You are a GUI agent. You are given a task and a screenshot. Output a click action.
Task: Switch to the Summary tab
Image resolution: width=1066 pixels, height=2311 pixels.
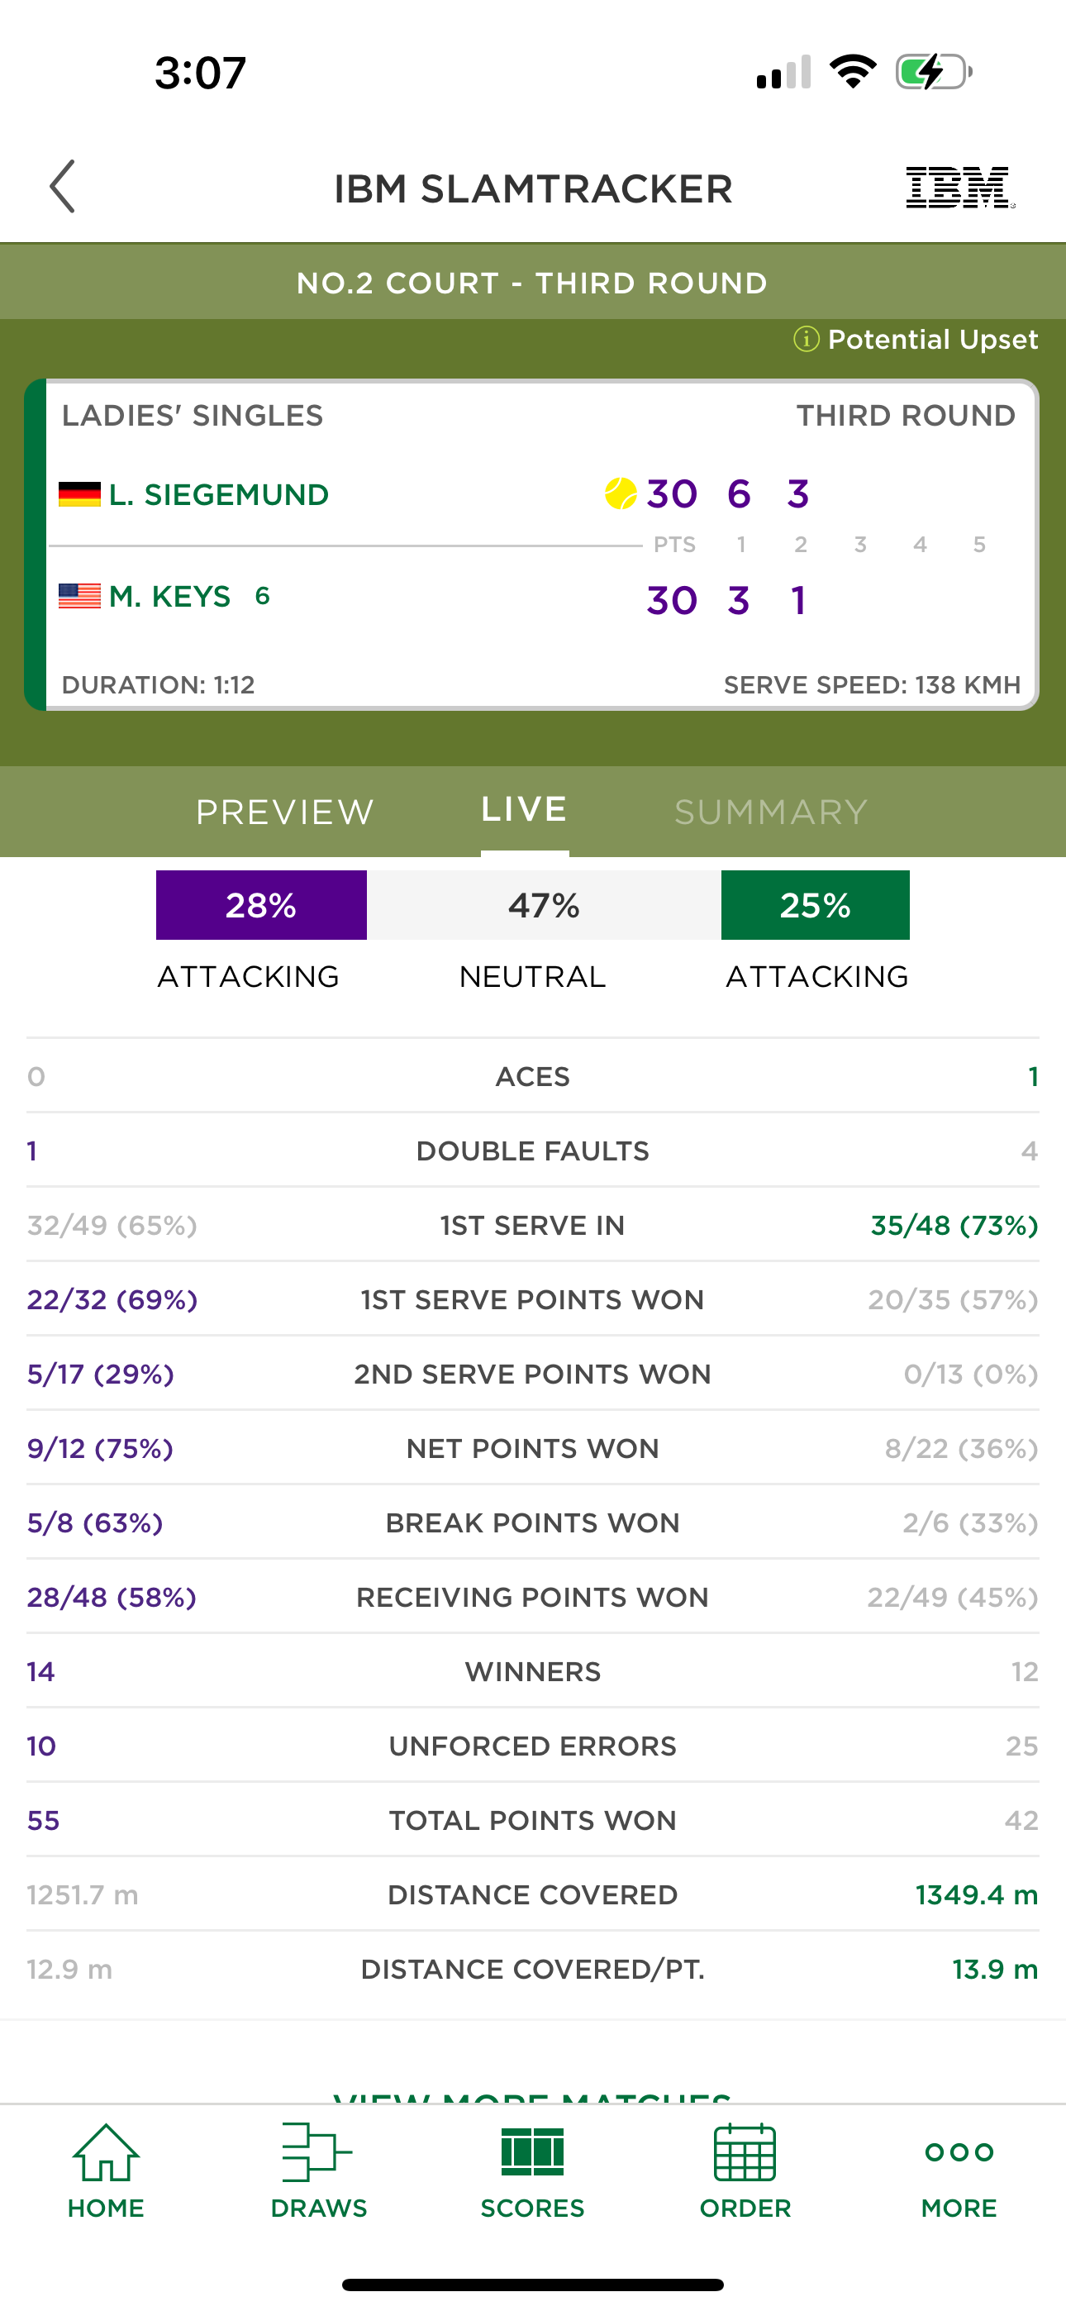tap(771, 812)
